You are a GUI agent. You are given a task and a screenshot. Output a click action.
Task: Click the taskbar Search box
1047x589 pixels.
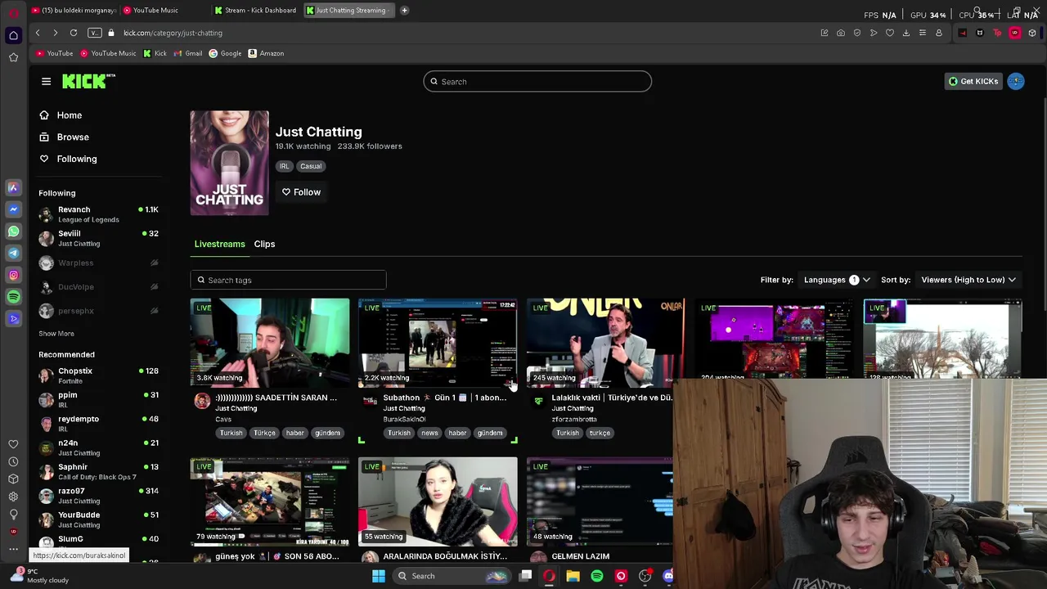pos(451,576)
